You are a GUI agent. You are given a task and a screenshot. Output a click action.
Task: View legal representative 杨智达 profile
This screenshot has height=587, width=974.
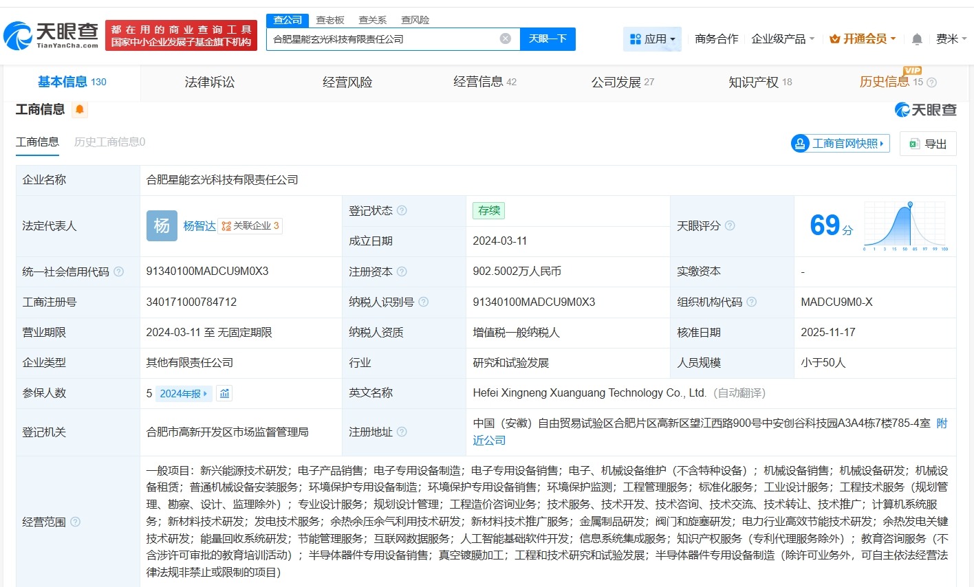click(x=198, y=225)
